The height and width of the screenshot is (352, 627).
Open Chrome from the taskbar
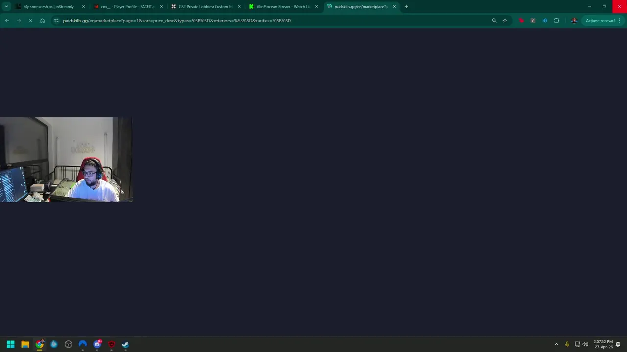tap(39, 344)
